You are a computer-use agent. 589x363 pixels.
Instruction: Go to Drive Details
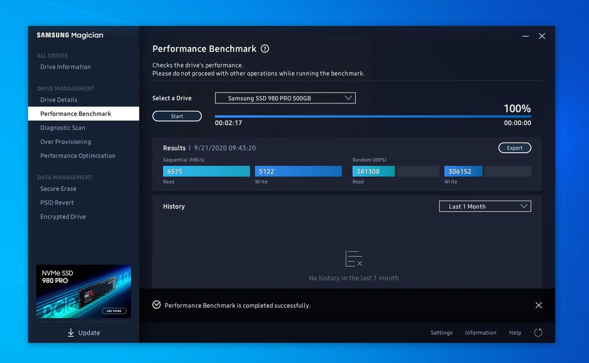[x=59, y=100]
